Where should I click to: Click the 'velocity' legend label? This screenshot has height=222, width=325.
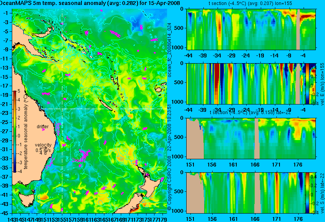43,145
